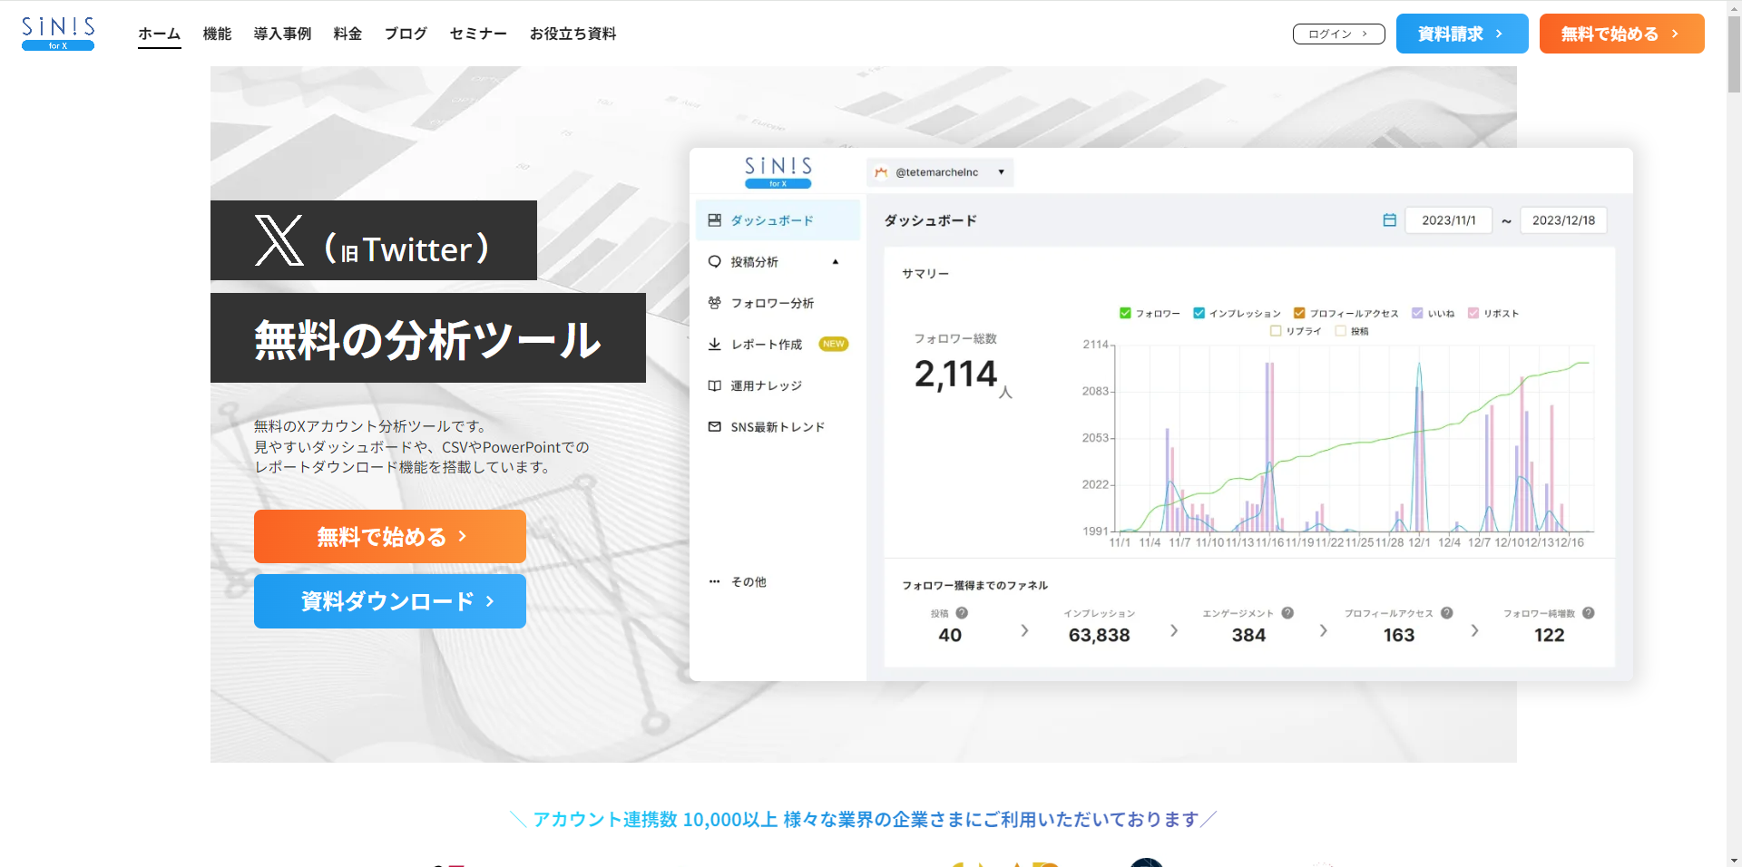Enable the リプライ chart checkbox

click(1276, 331)
